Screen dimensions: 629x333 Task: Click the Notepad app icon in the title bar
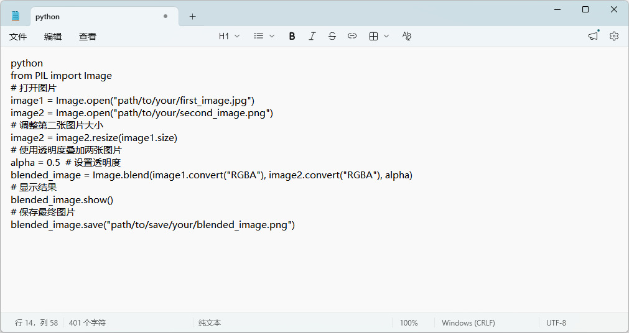16,16
